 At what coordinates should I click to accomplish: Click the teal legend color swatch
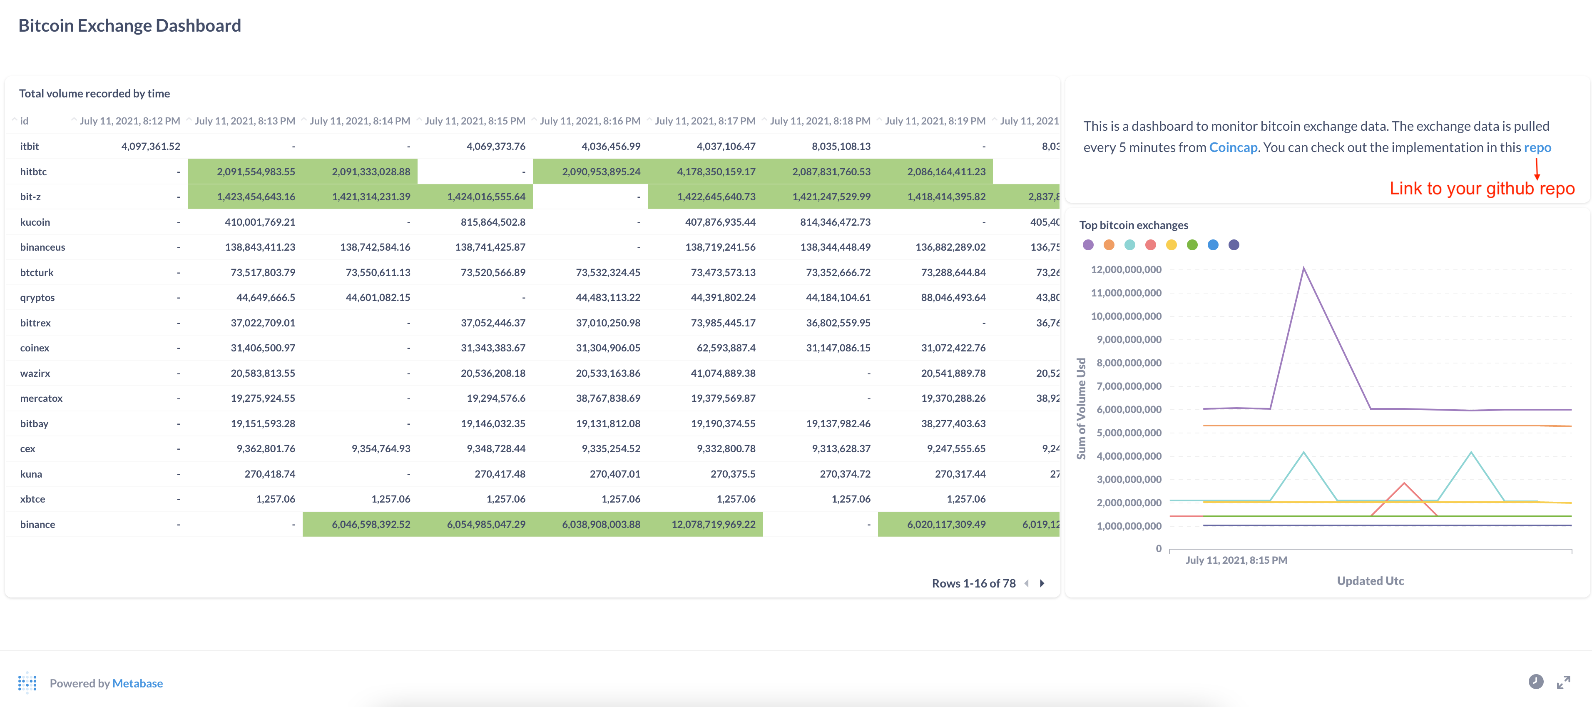(x=1130, y=245)
